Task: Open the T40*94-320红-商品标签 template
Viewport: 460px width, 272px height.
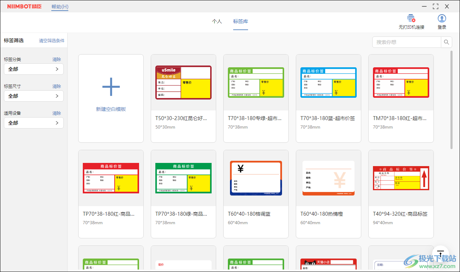Action: tap(401, 178)
